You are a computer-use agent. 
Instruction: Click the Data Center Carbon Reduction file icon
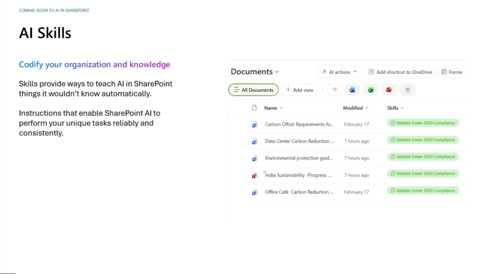[x=254, y=142]
